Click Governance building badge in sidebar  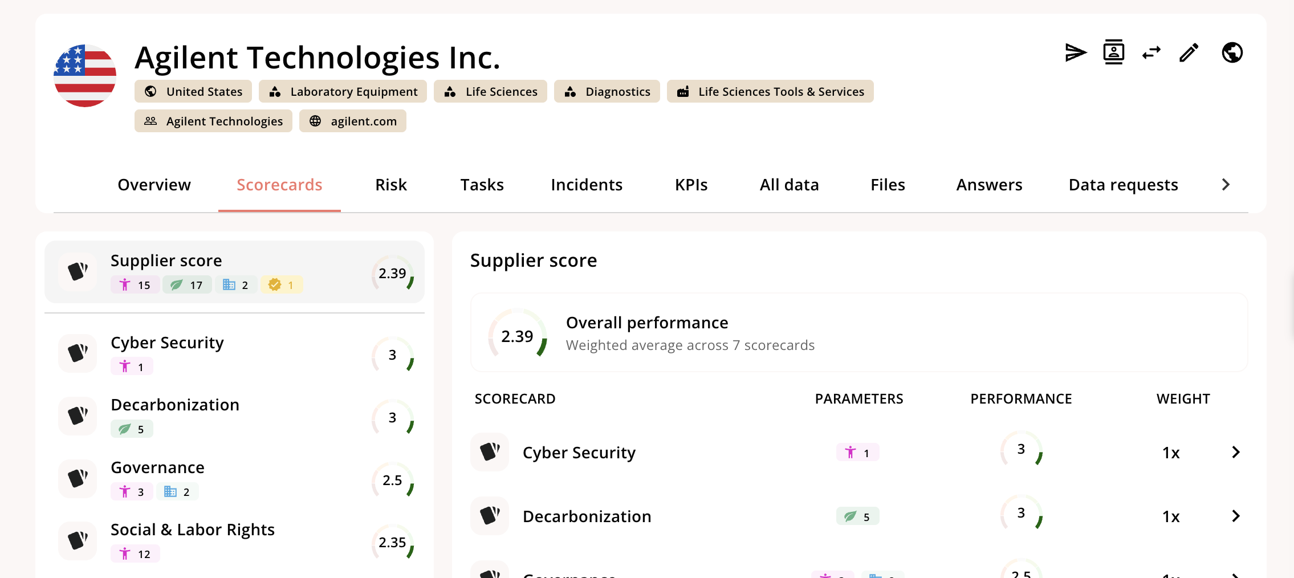(x=177, y=491)
